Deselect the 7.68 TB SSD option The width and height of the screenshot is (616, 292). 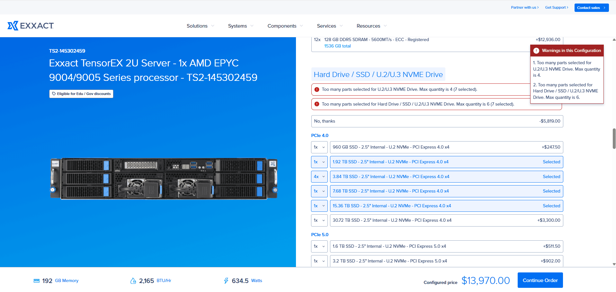446,191
